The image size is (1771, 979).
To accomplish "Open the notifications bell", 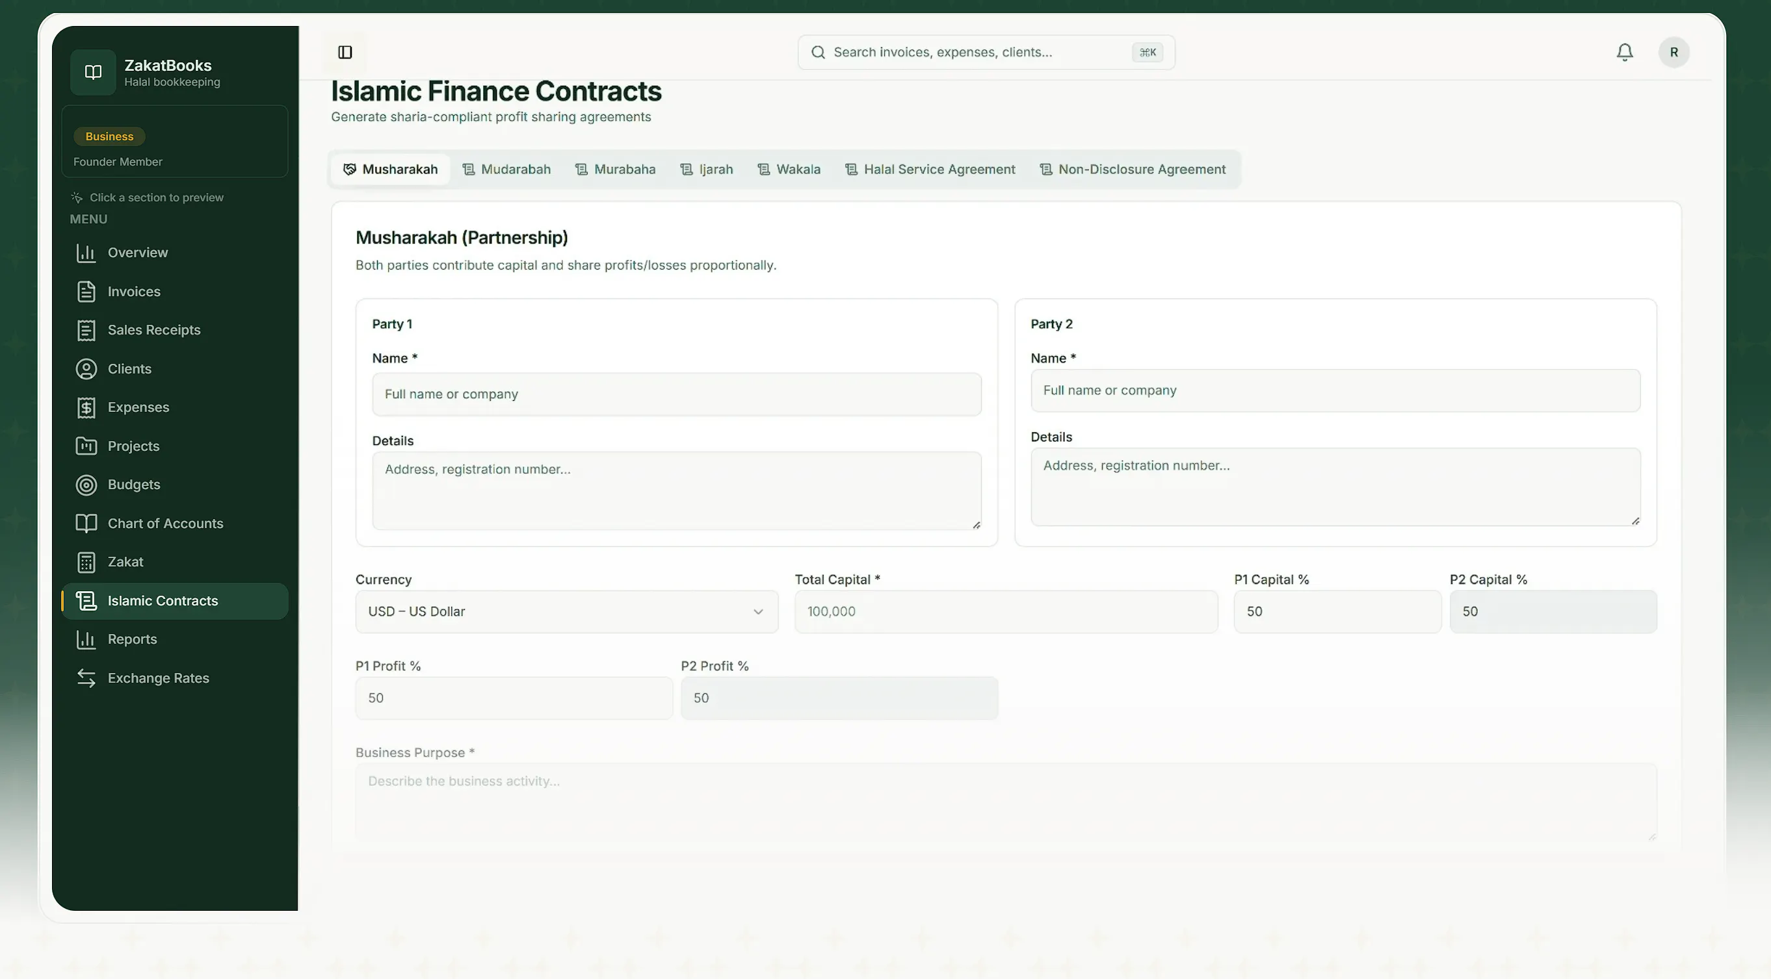I will [x=1625, y=52].
